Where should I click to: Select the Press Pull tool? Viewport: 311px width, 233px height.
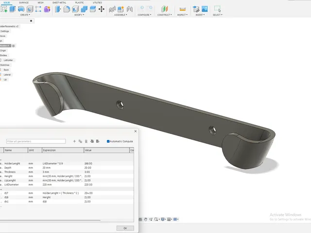(x=58, y=9)
